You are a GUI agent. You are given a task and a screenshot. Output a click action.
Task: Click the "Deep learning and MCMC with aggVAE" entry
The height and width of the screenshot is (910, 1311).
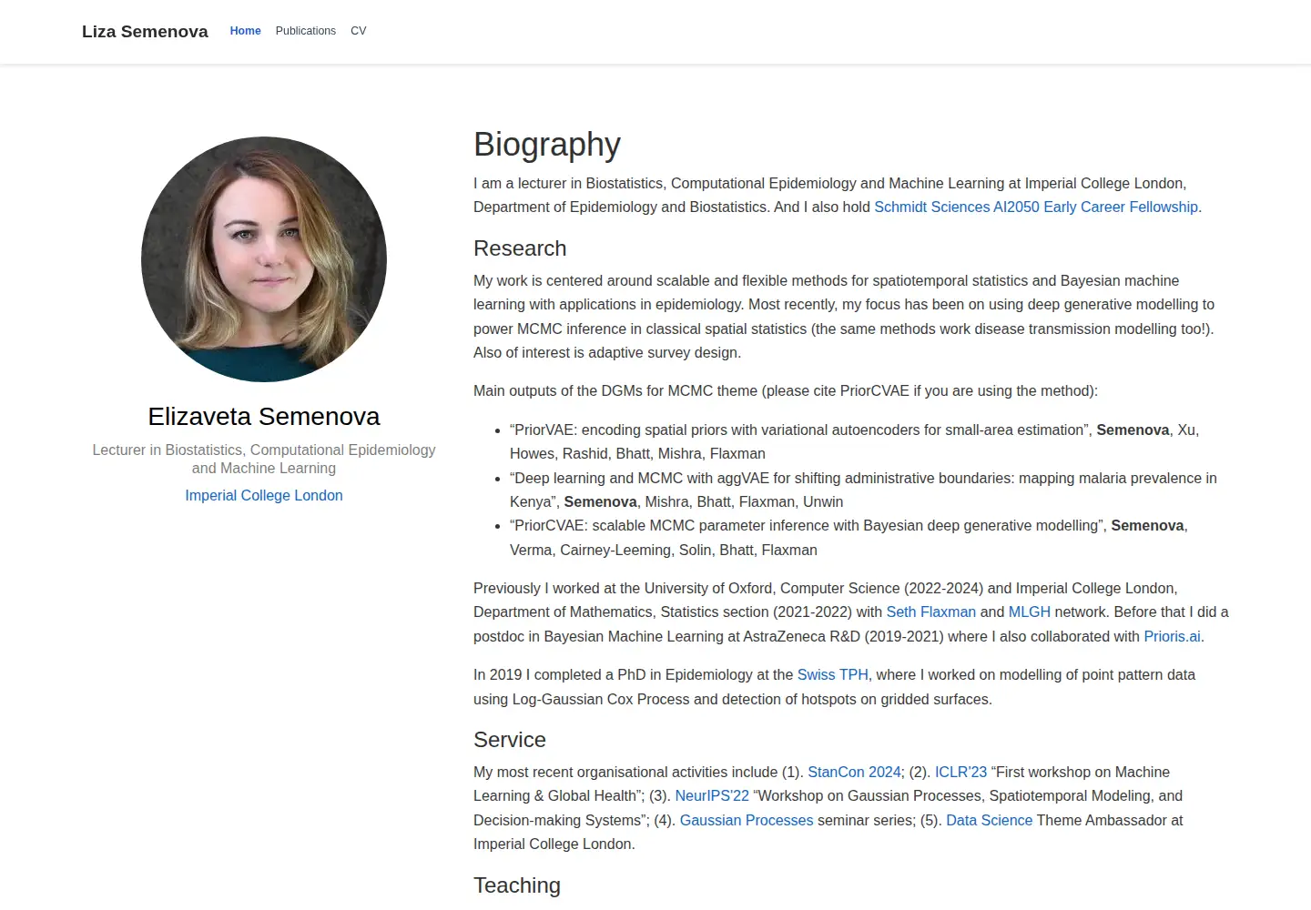click(x=863, y=490)
